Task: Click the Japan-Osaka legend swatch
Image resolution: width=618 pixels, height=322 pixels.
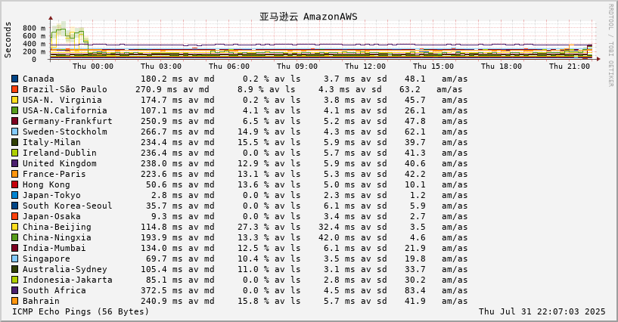Action: point(14,216)
